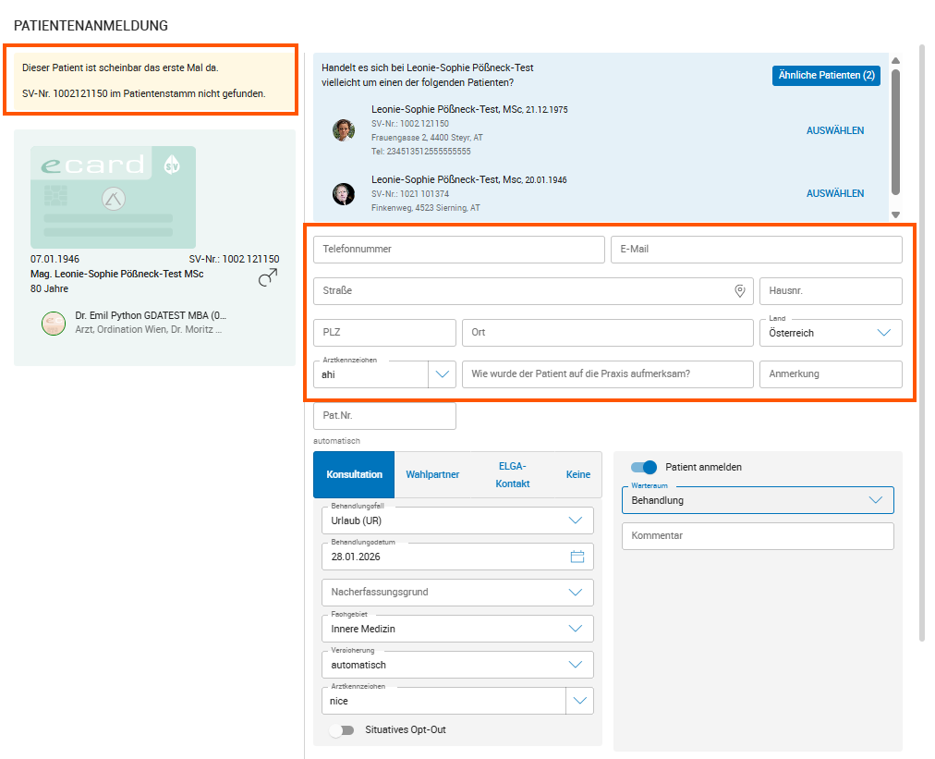Click the male gender symbol icon
The height and width of the screenshot is (759, 935).
pos(268,277)
